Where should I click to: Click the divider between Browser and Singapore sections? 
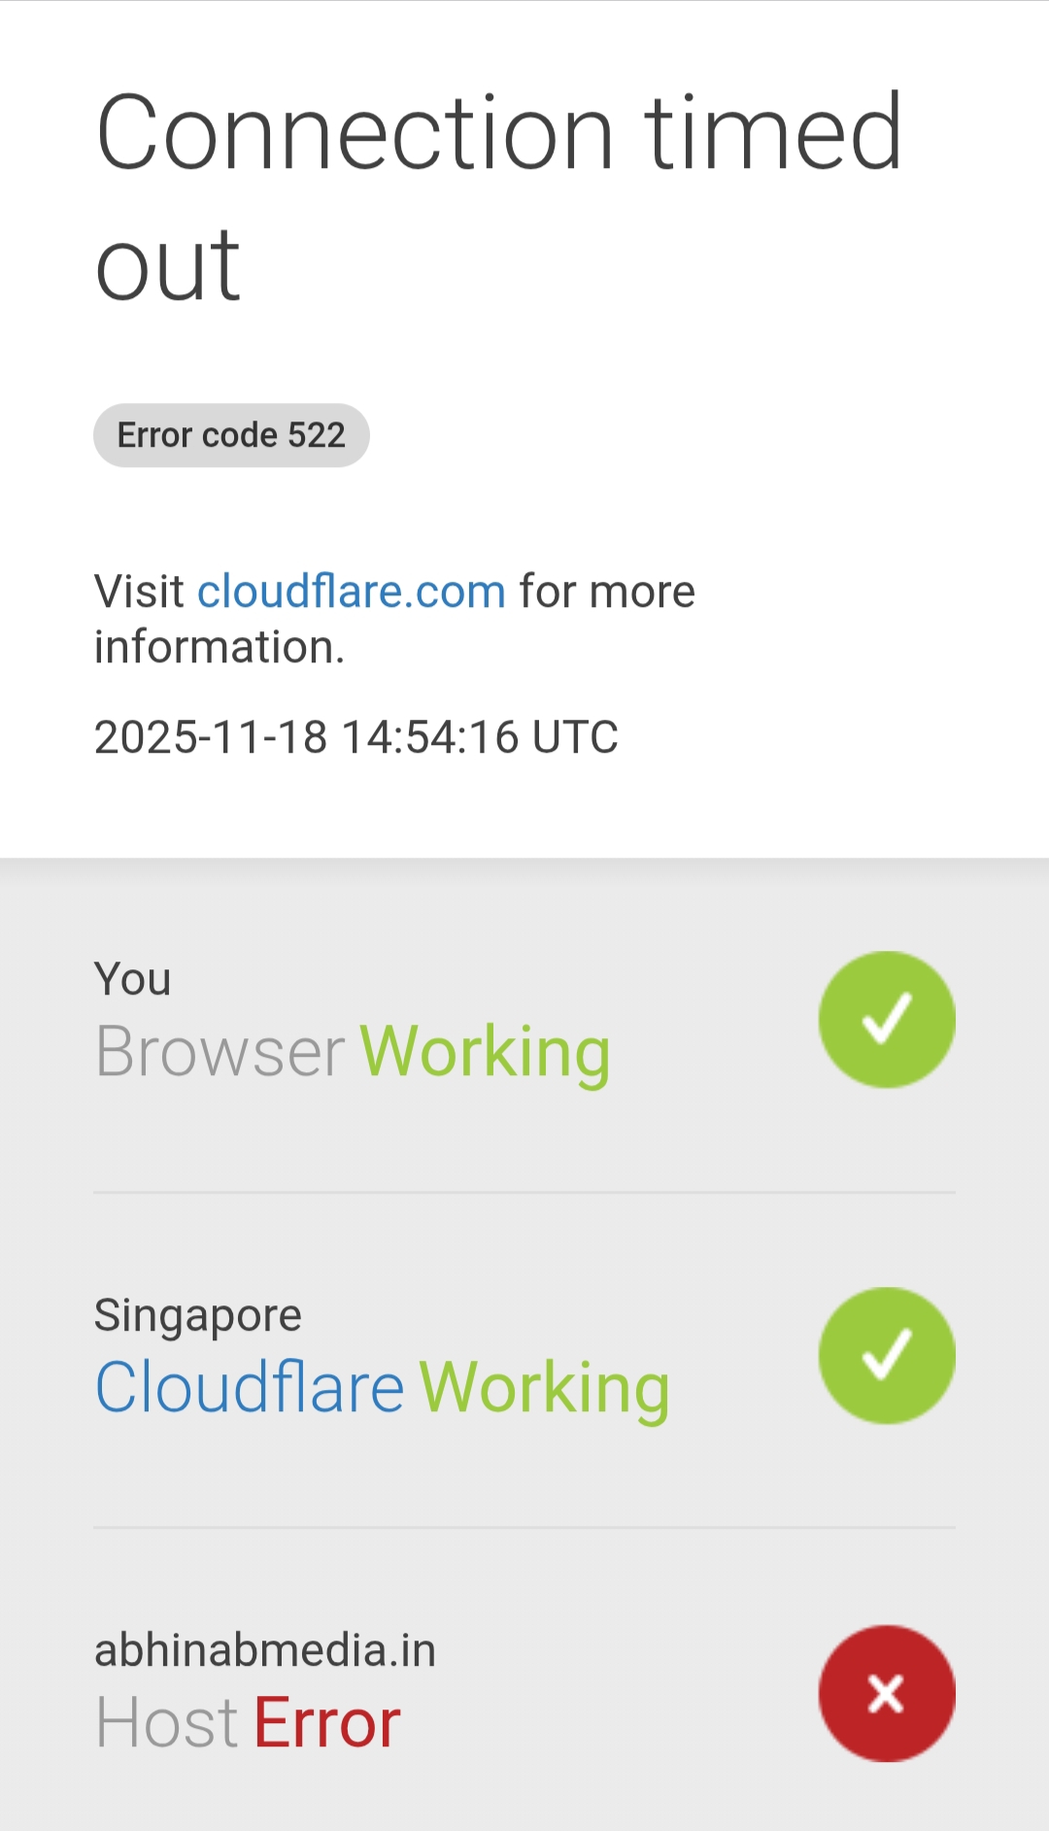(x=524, y=1192)
